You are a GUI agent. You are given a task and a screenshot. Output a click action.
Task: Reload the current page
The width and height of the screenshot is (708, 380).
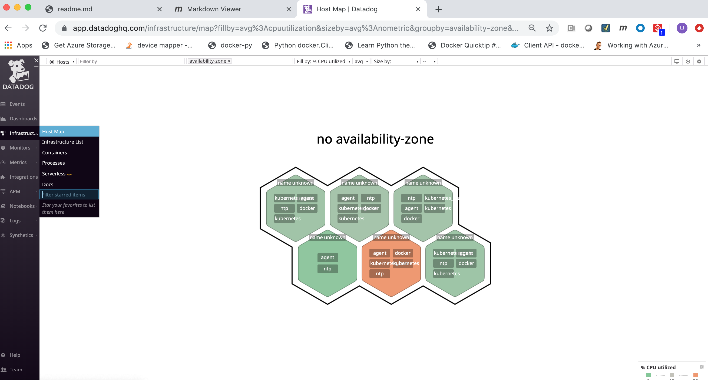coord(43,28)
